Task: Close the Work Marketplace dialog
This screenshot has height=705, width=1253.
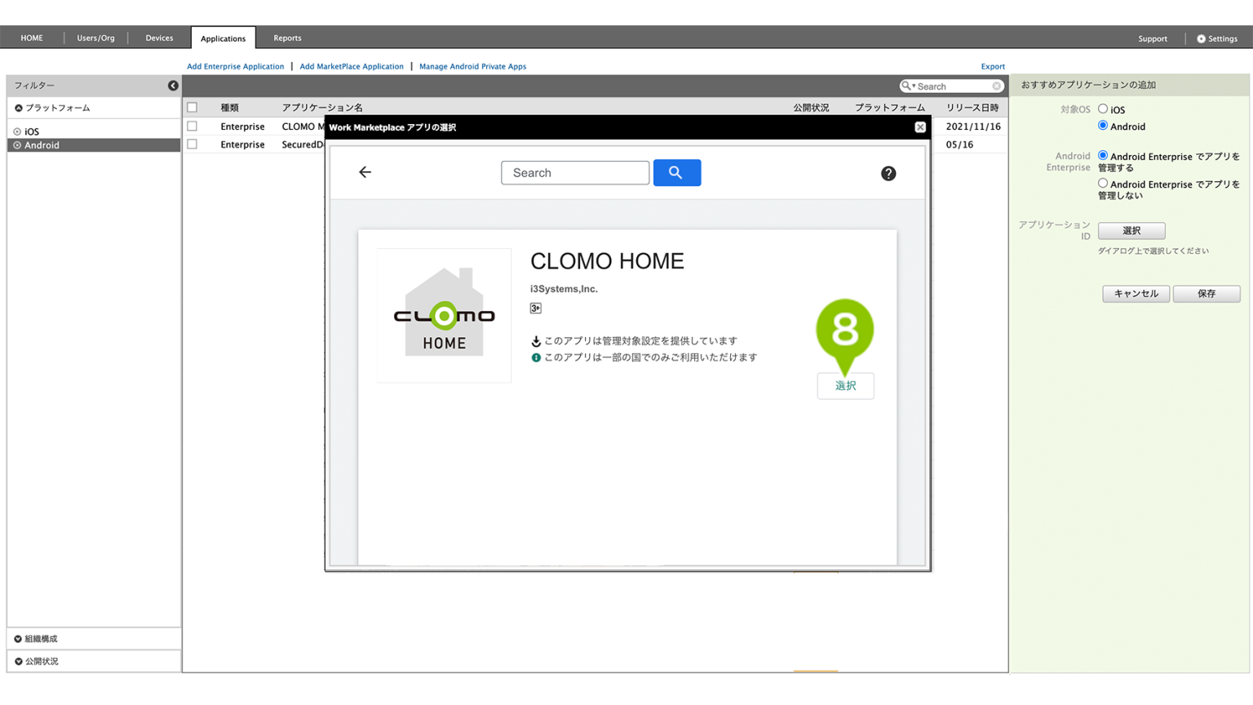Action: [x=919, y=127]
